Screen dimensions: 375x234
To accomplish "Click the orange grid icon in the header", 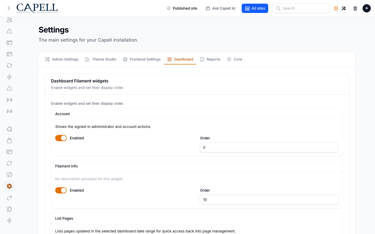I will tap(336, 8).
